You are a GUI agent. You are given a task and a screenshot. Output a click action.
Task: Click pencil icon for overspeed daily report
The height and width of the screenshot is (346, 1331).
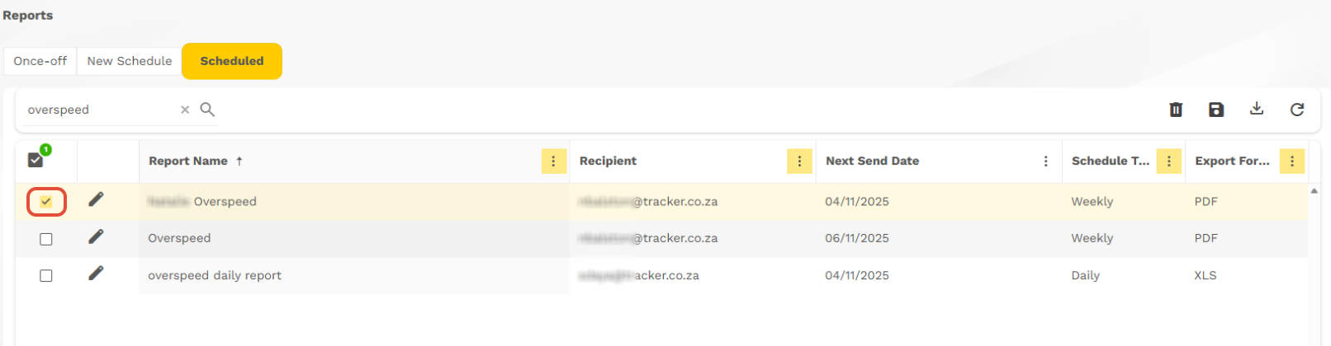pyautogui.click(x=96, y=274)
